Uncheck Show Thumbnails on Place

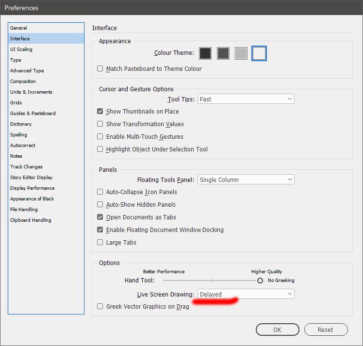[100, 111]
